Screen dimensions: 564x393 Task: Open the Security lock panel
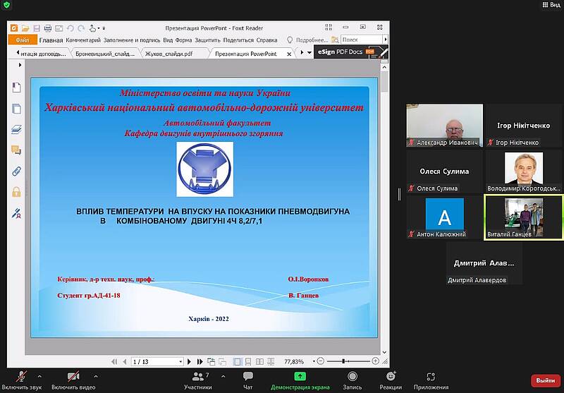[x=16, y=191]
